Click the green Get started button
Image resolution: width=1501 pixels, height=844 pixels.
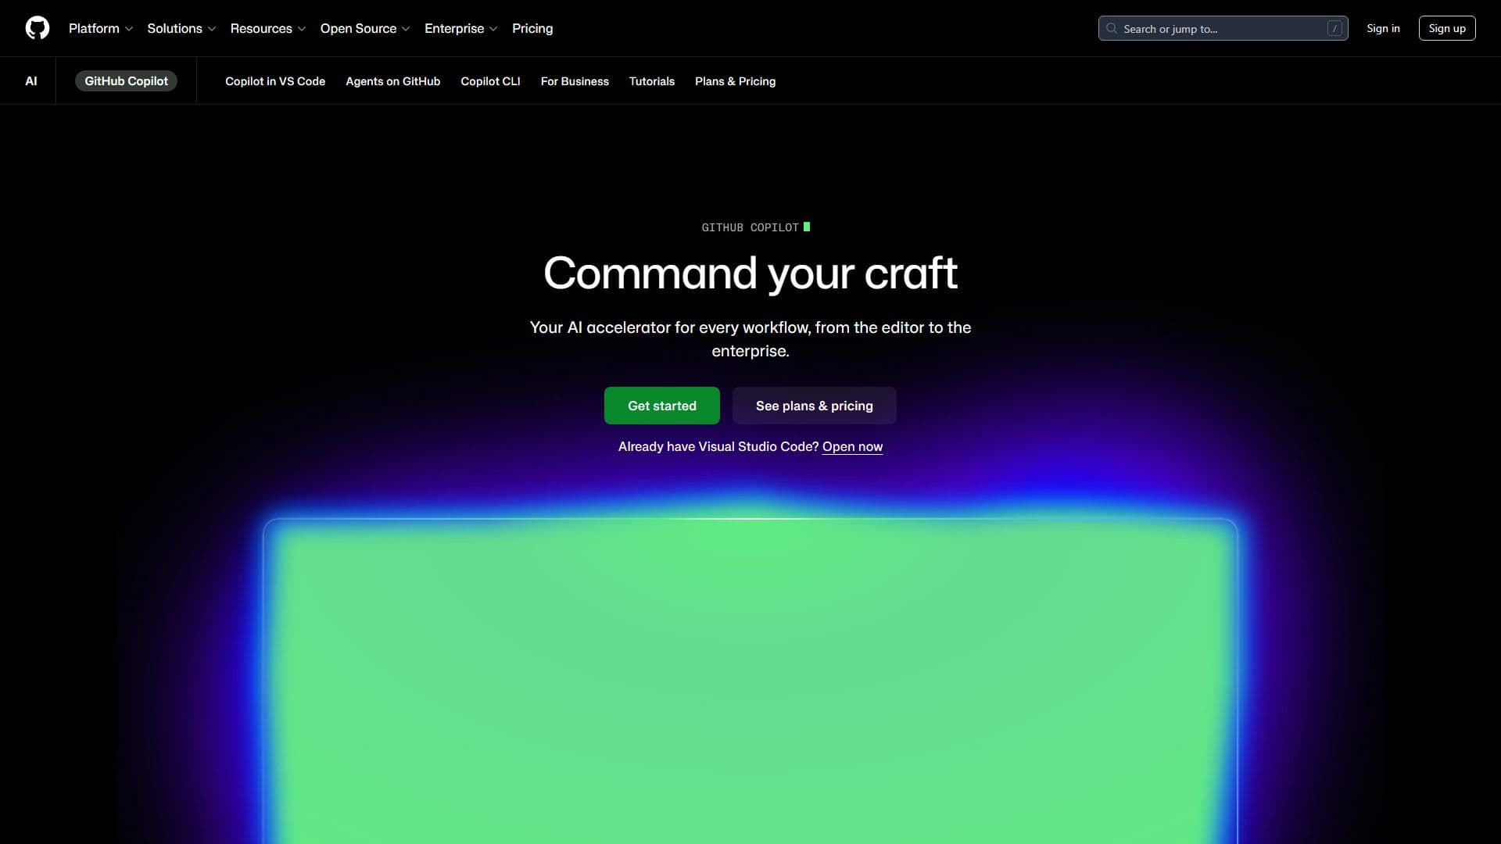tap(662, 406)
